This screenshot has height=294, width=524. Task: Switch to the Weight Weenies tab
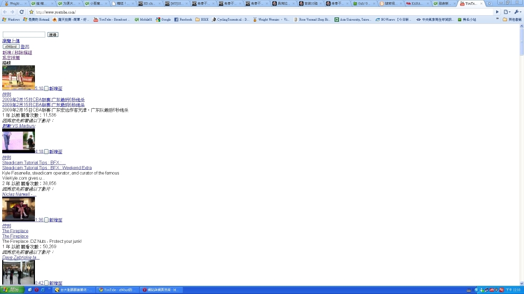15,3
